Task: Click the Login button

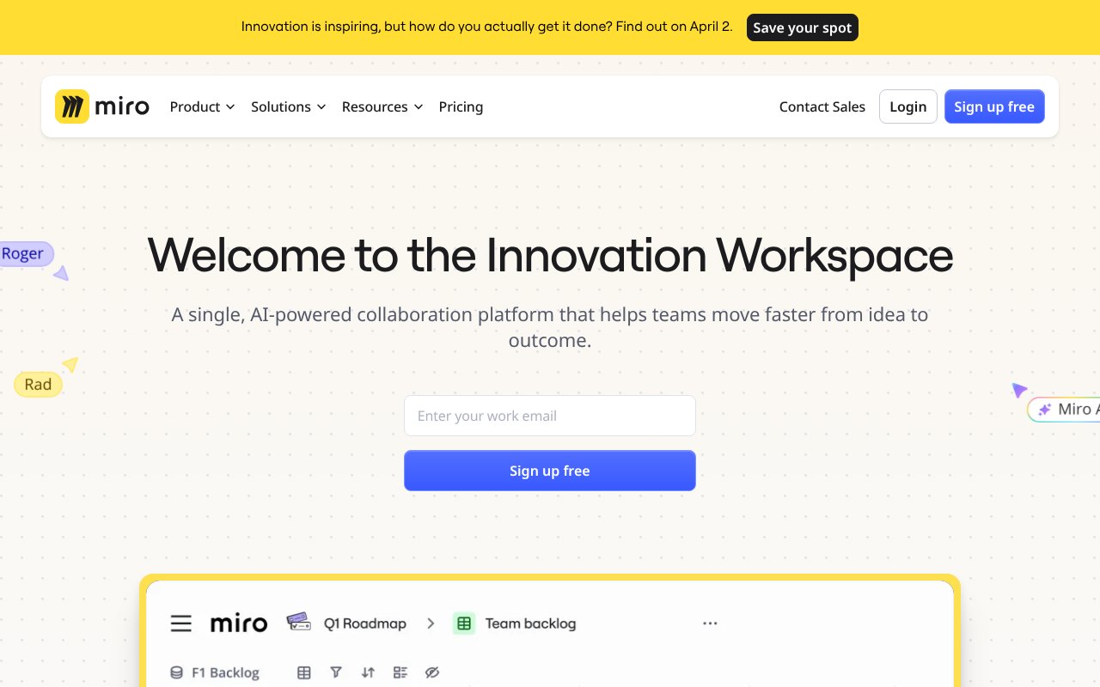Action: tap(908, 106)
